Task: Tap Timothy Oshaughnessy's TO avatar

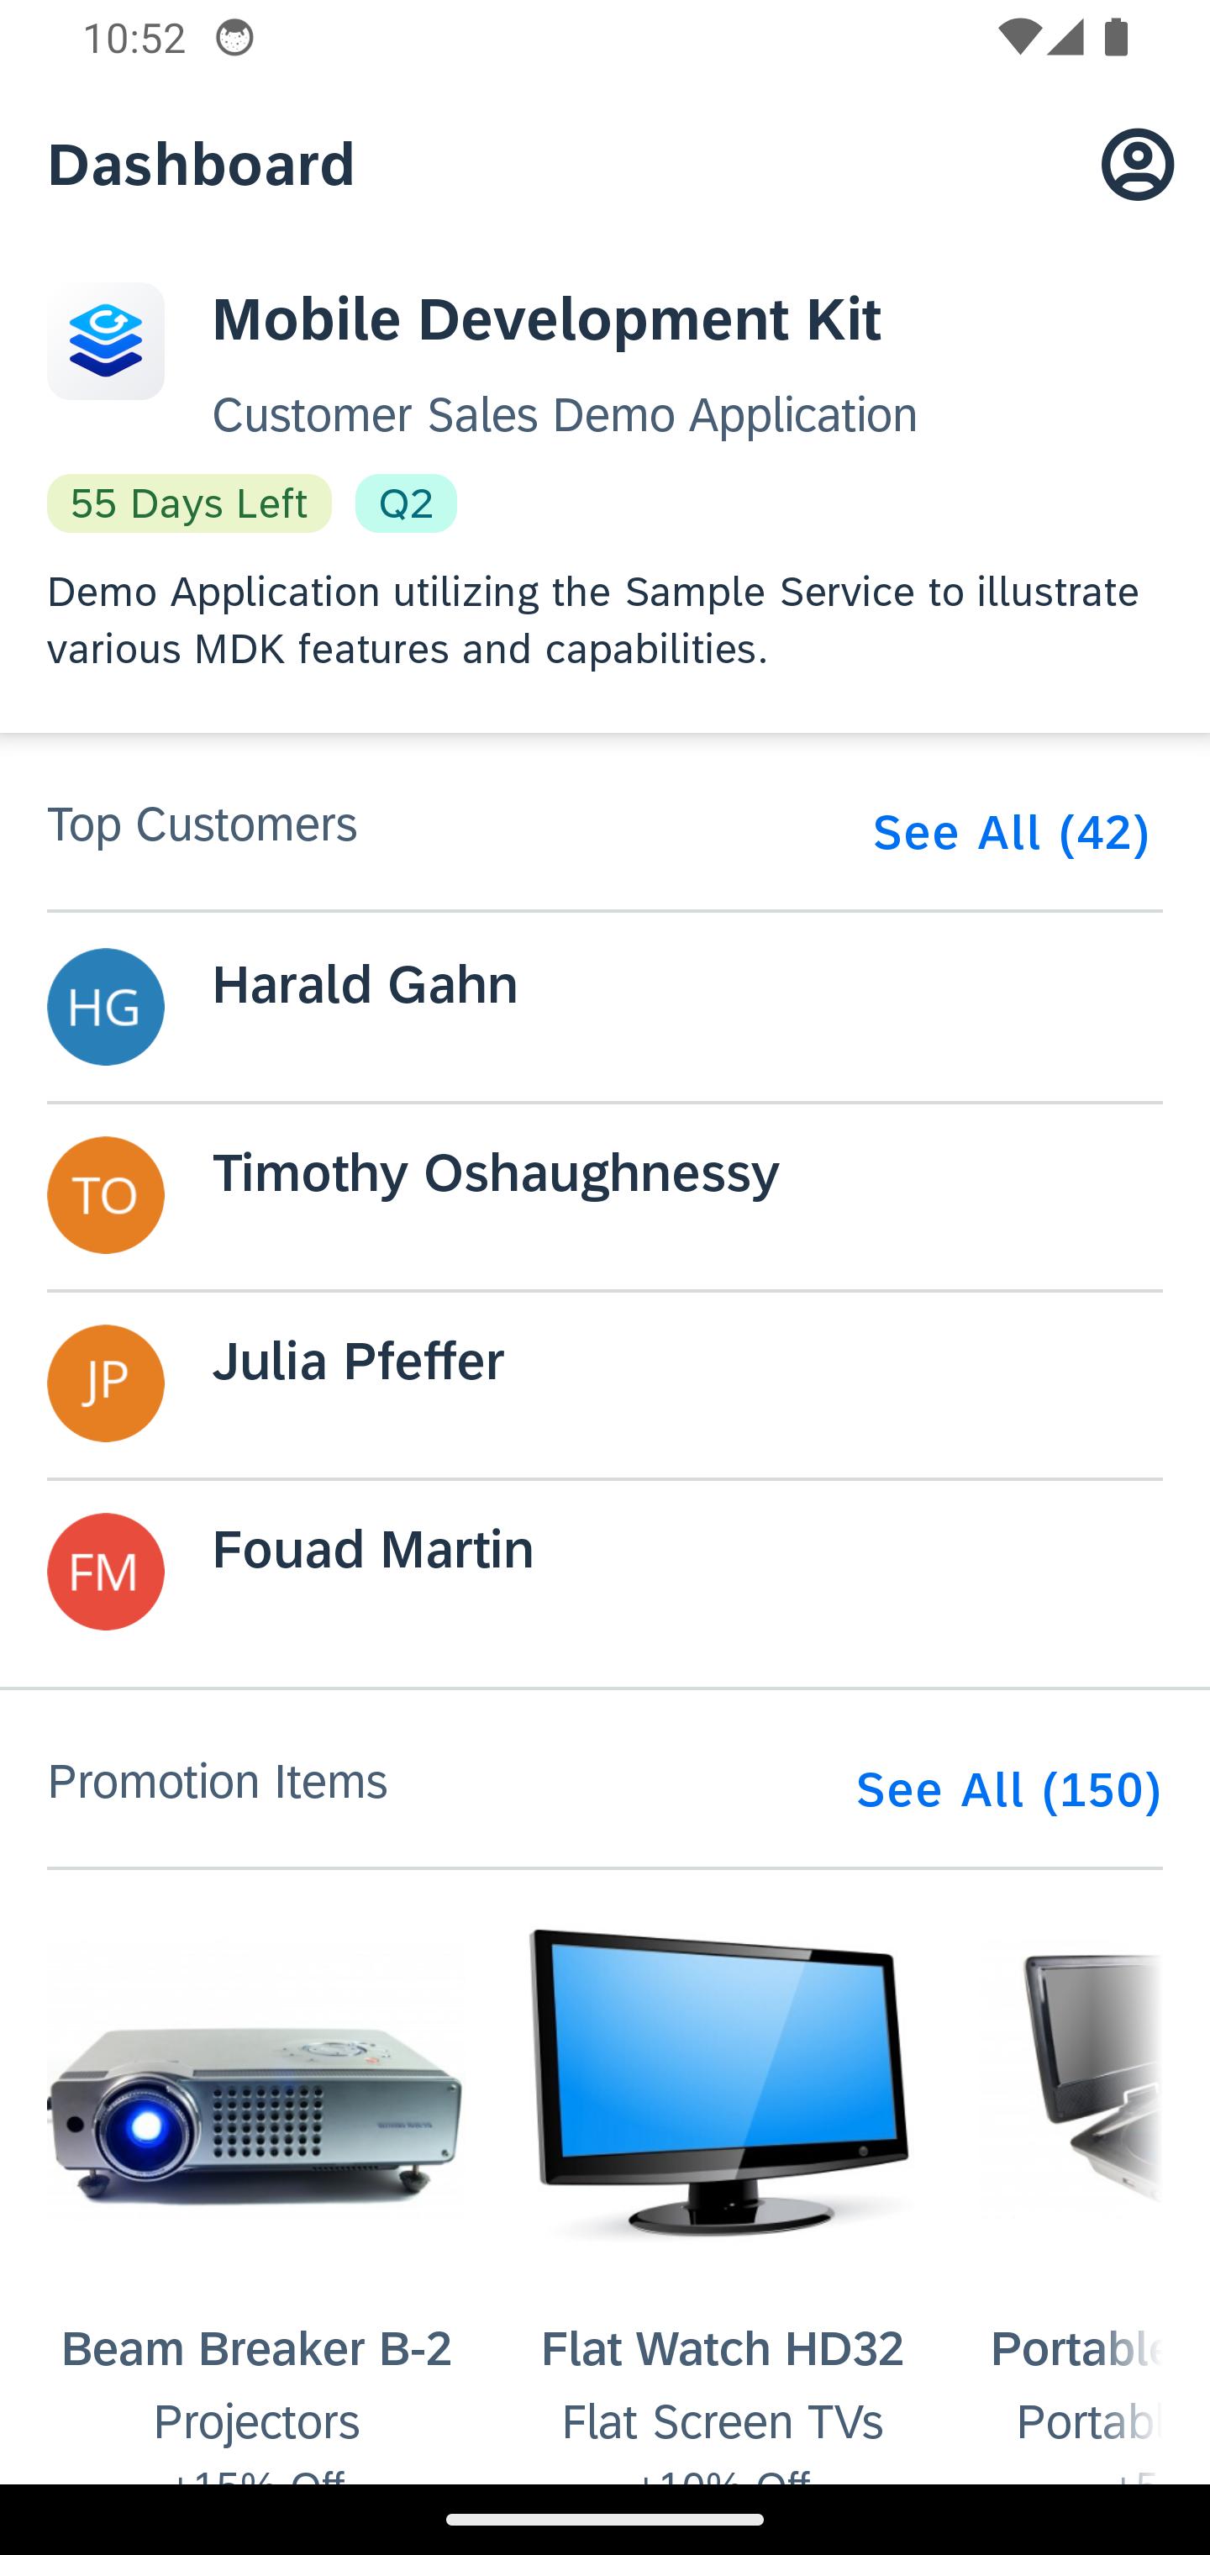Action: (x=106, y=1195)
